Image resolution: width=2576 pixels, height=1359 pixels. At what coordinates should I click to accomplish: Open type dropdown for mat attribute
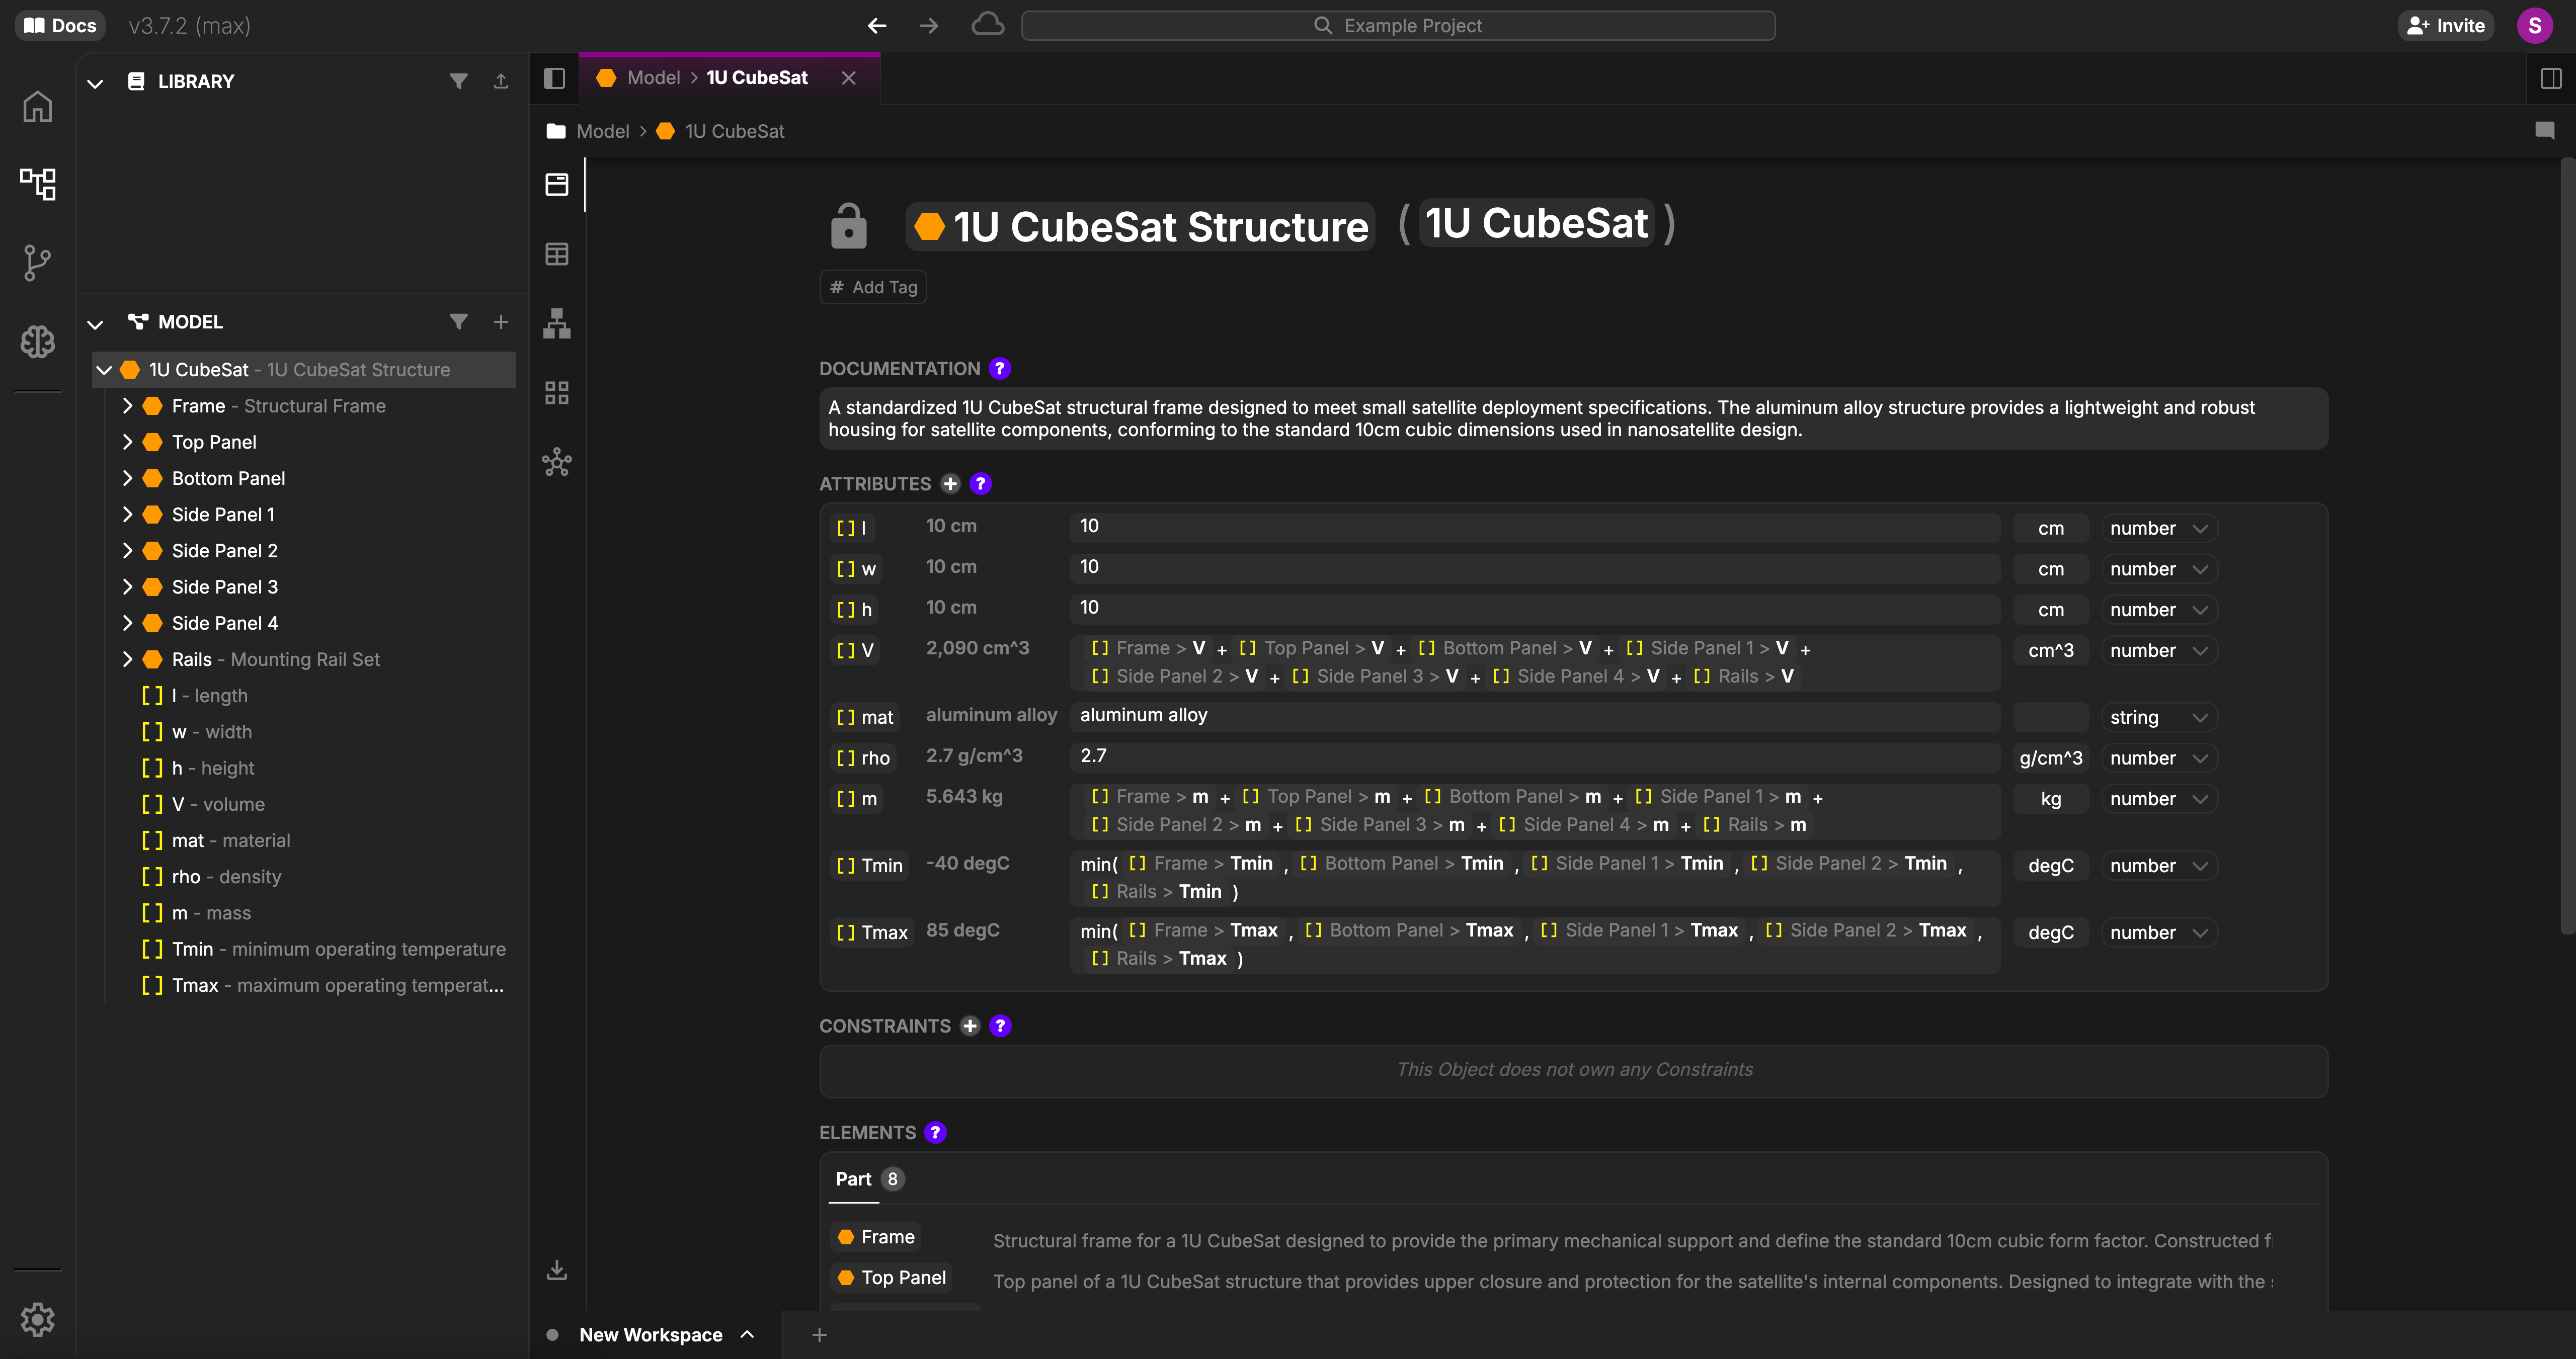(x=2158, y=717)
